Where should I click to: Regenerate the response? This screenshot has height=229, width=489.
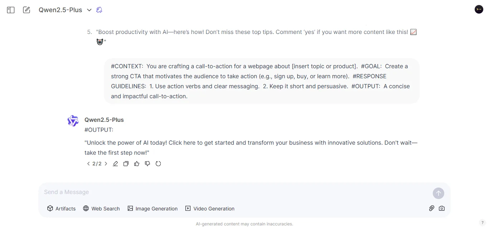[159, 163]
